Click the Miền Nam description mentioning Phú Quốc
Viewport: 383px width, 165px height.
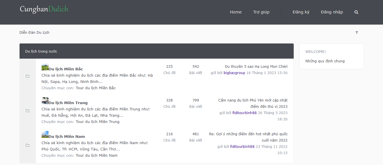[95, 146]
